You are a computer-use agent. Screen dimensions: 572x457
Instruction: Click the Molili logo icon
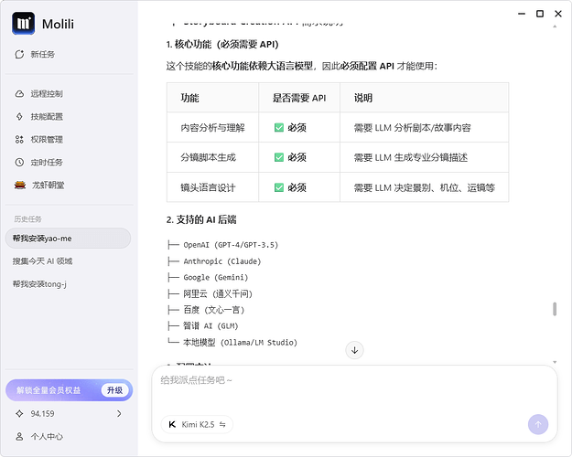coord(24,24)
